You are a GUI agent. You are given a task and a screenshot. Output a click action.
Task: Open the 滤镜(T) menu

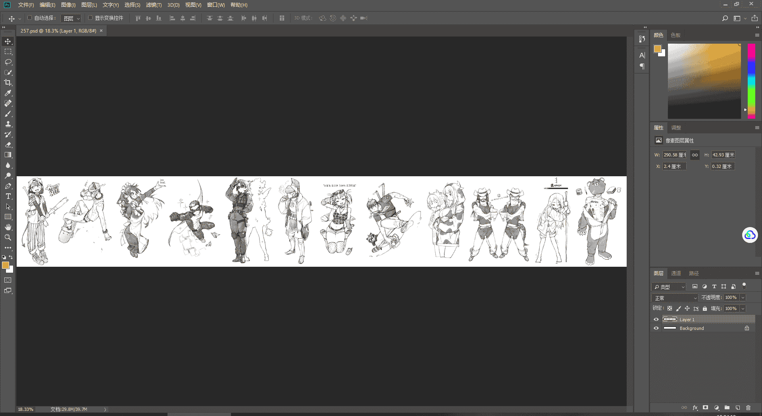click(154, 5)
